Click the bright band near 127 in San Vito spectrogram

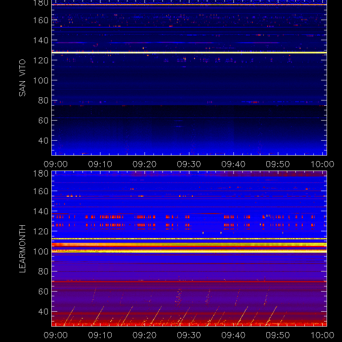pos(189,53)
